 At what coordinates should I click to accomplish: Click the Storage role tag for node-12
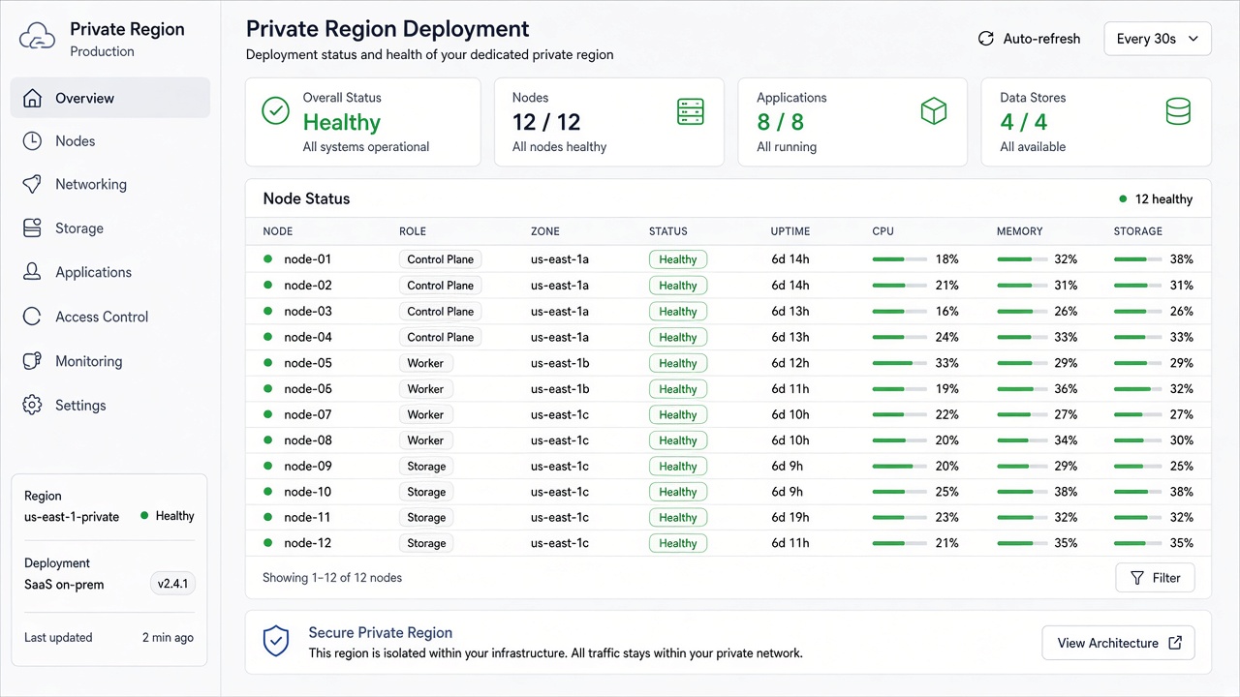426,543
